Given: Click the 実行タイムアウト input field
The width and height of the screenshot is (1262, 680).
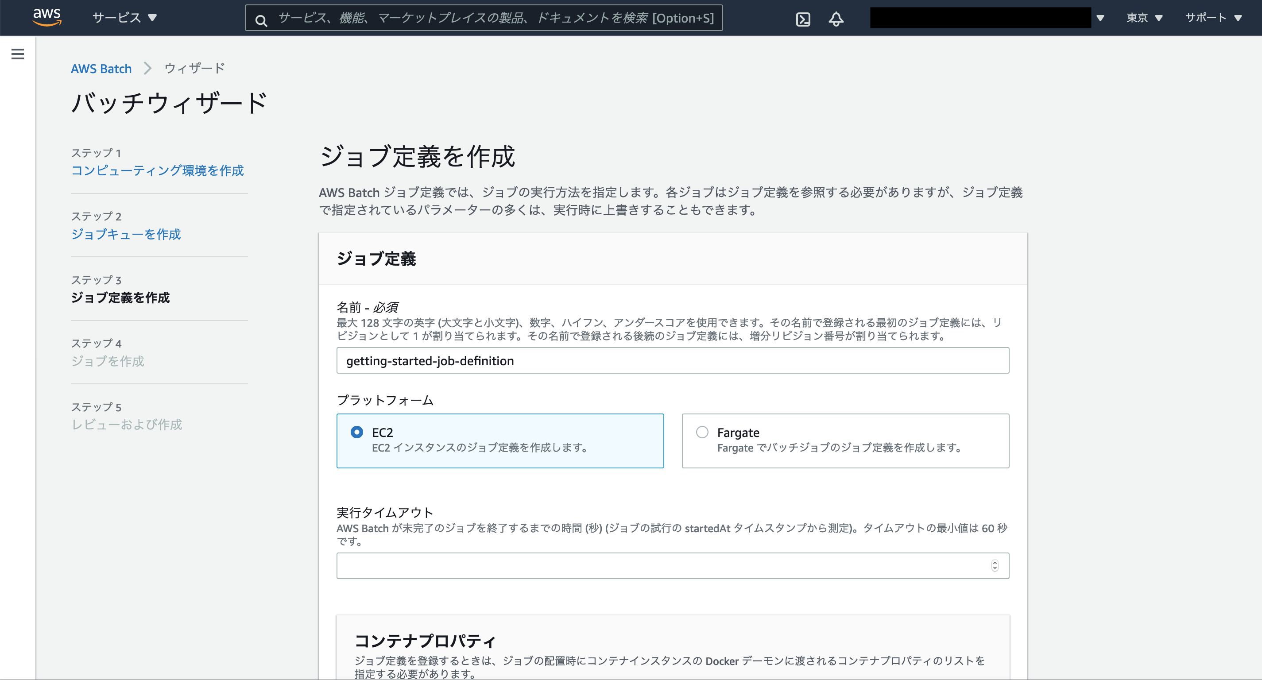Looking at the screenshot, I should (x=673, y=566).
